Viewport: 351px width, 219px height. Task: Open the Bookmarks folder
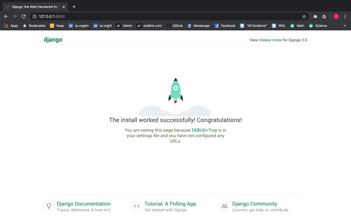tap(34, 26)
